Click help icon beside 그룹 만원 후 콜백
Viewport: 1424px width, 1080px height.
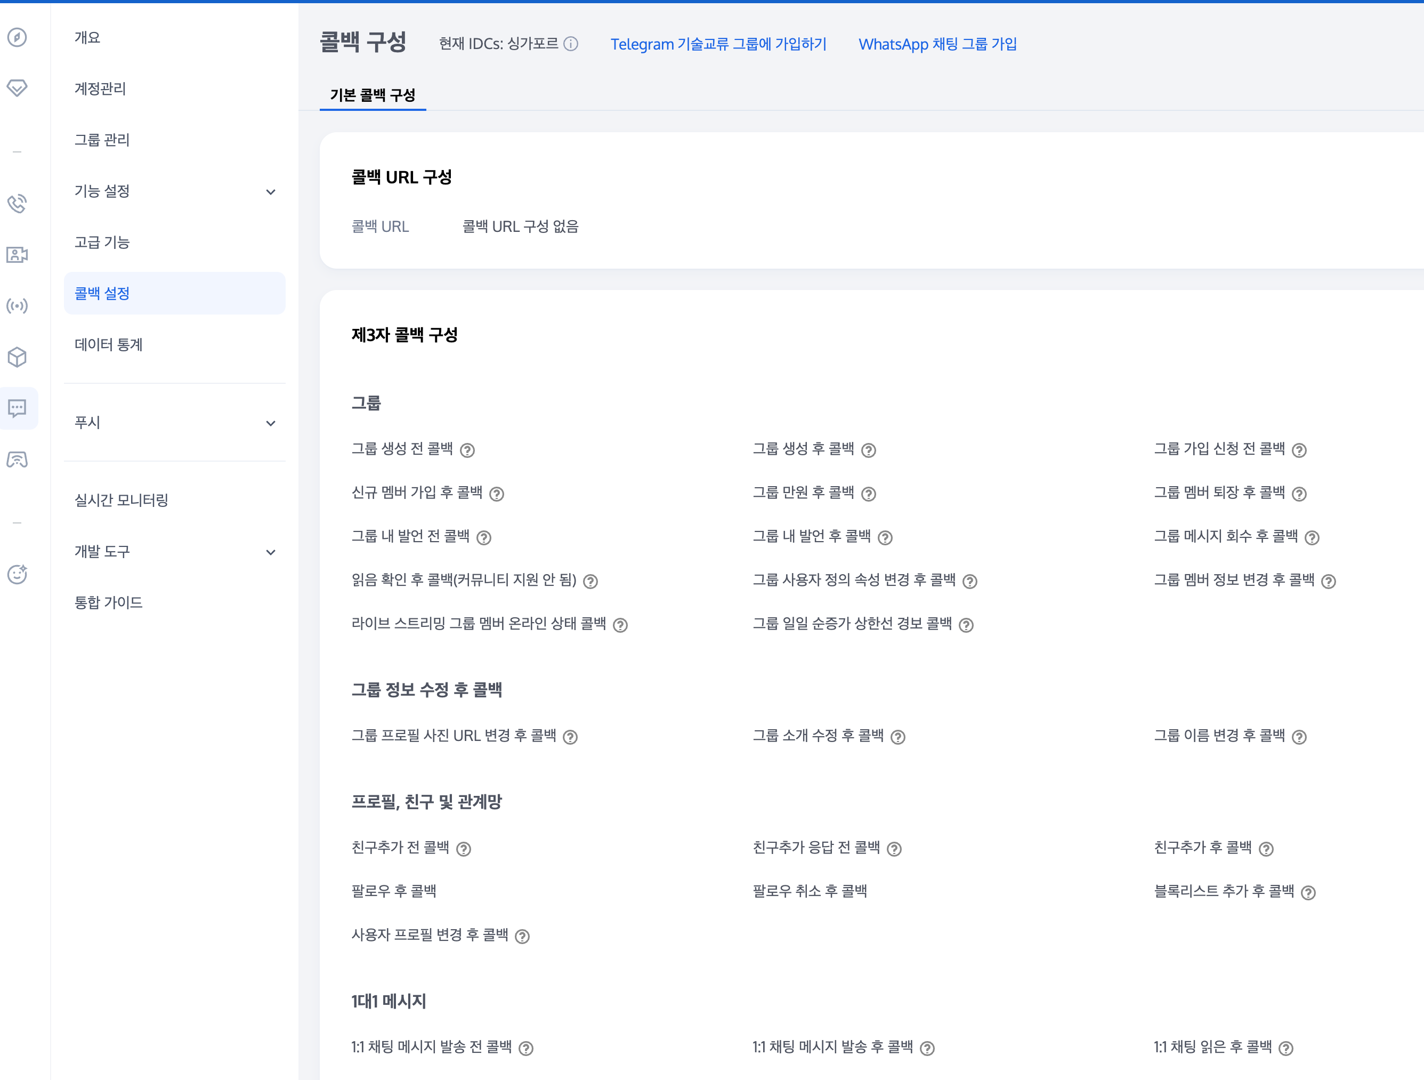tap(869, 494)
